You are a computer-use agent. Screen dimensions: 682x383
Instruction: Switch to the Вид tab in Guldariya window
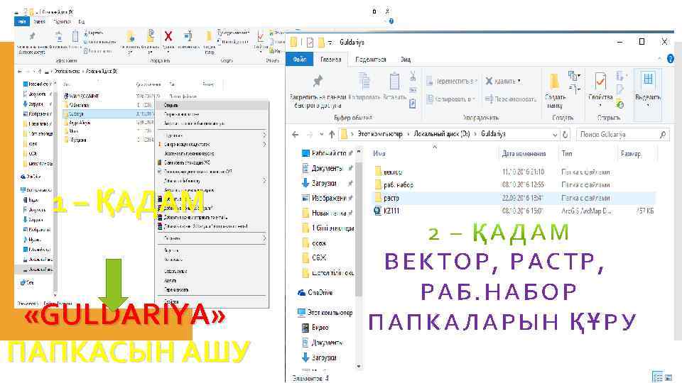(x=406, y=60)
